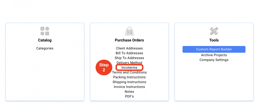Go to Ship To Addresses
Viewport: 260px width, 106px height.
129,58
